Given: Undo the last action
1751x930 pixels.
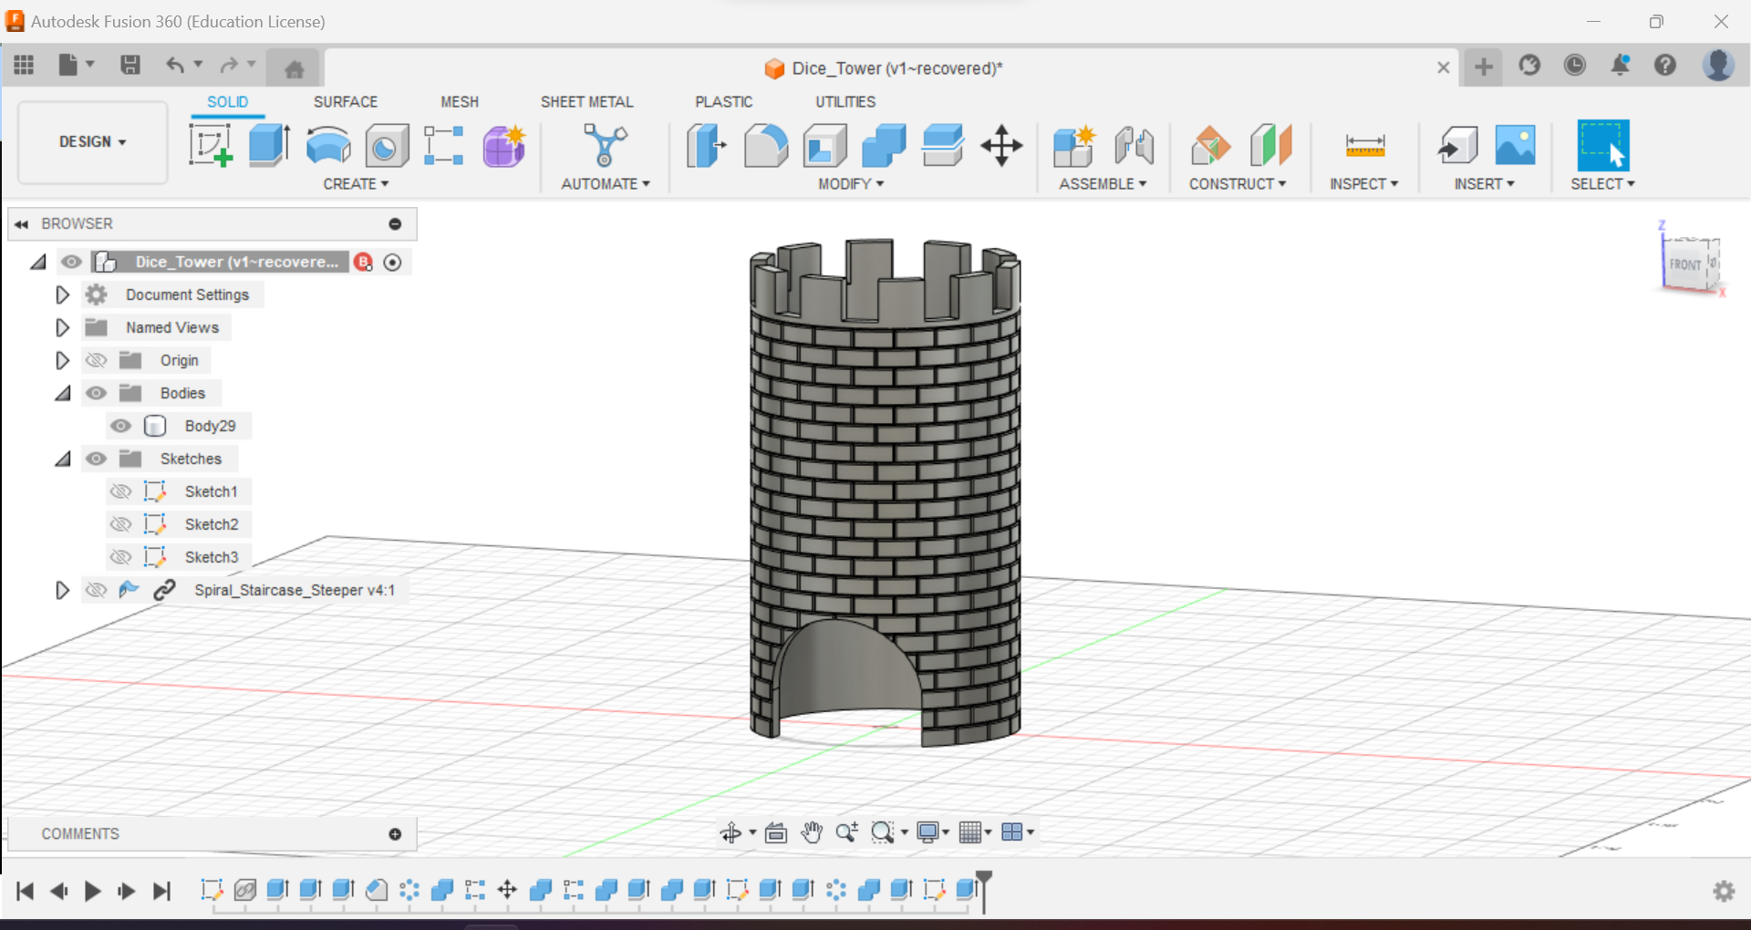Looking at the screenshot, I should (x=176, y=65).
